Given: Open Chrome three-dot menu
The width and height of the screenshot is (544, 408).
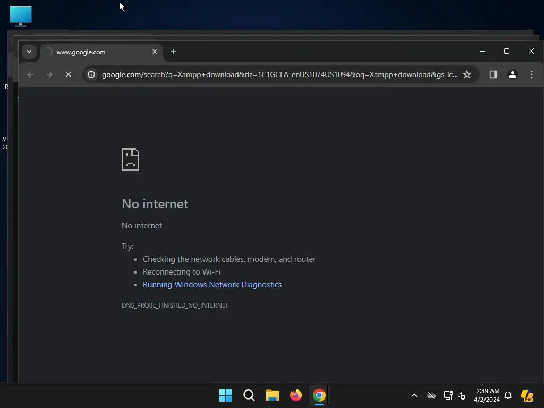Looking at the screenshot, I should click(x=531, y=74).
